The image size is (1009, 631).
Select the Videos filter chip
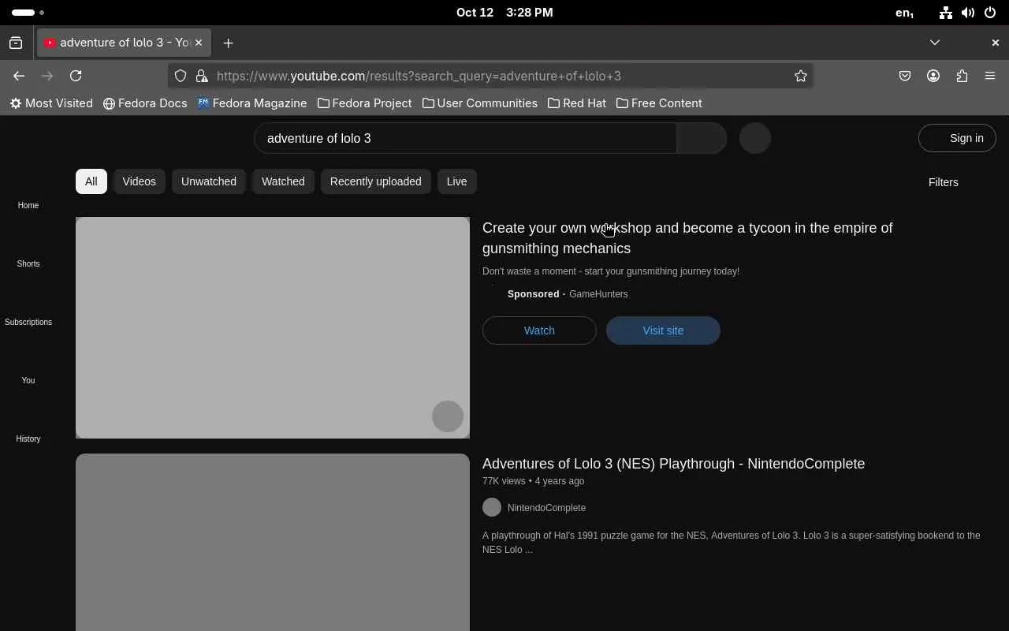pyautogui.click(x=140, y=181)
